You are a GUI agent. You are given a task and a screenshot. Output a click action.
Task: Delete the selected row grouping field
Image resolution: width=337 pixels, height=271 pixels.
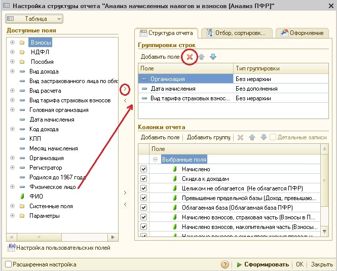click(x=190, y=57)
